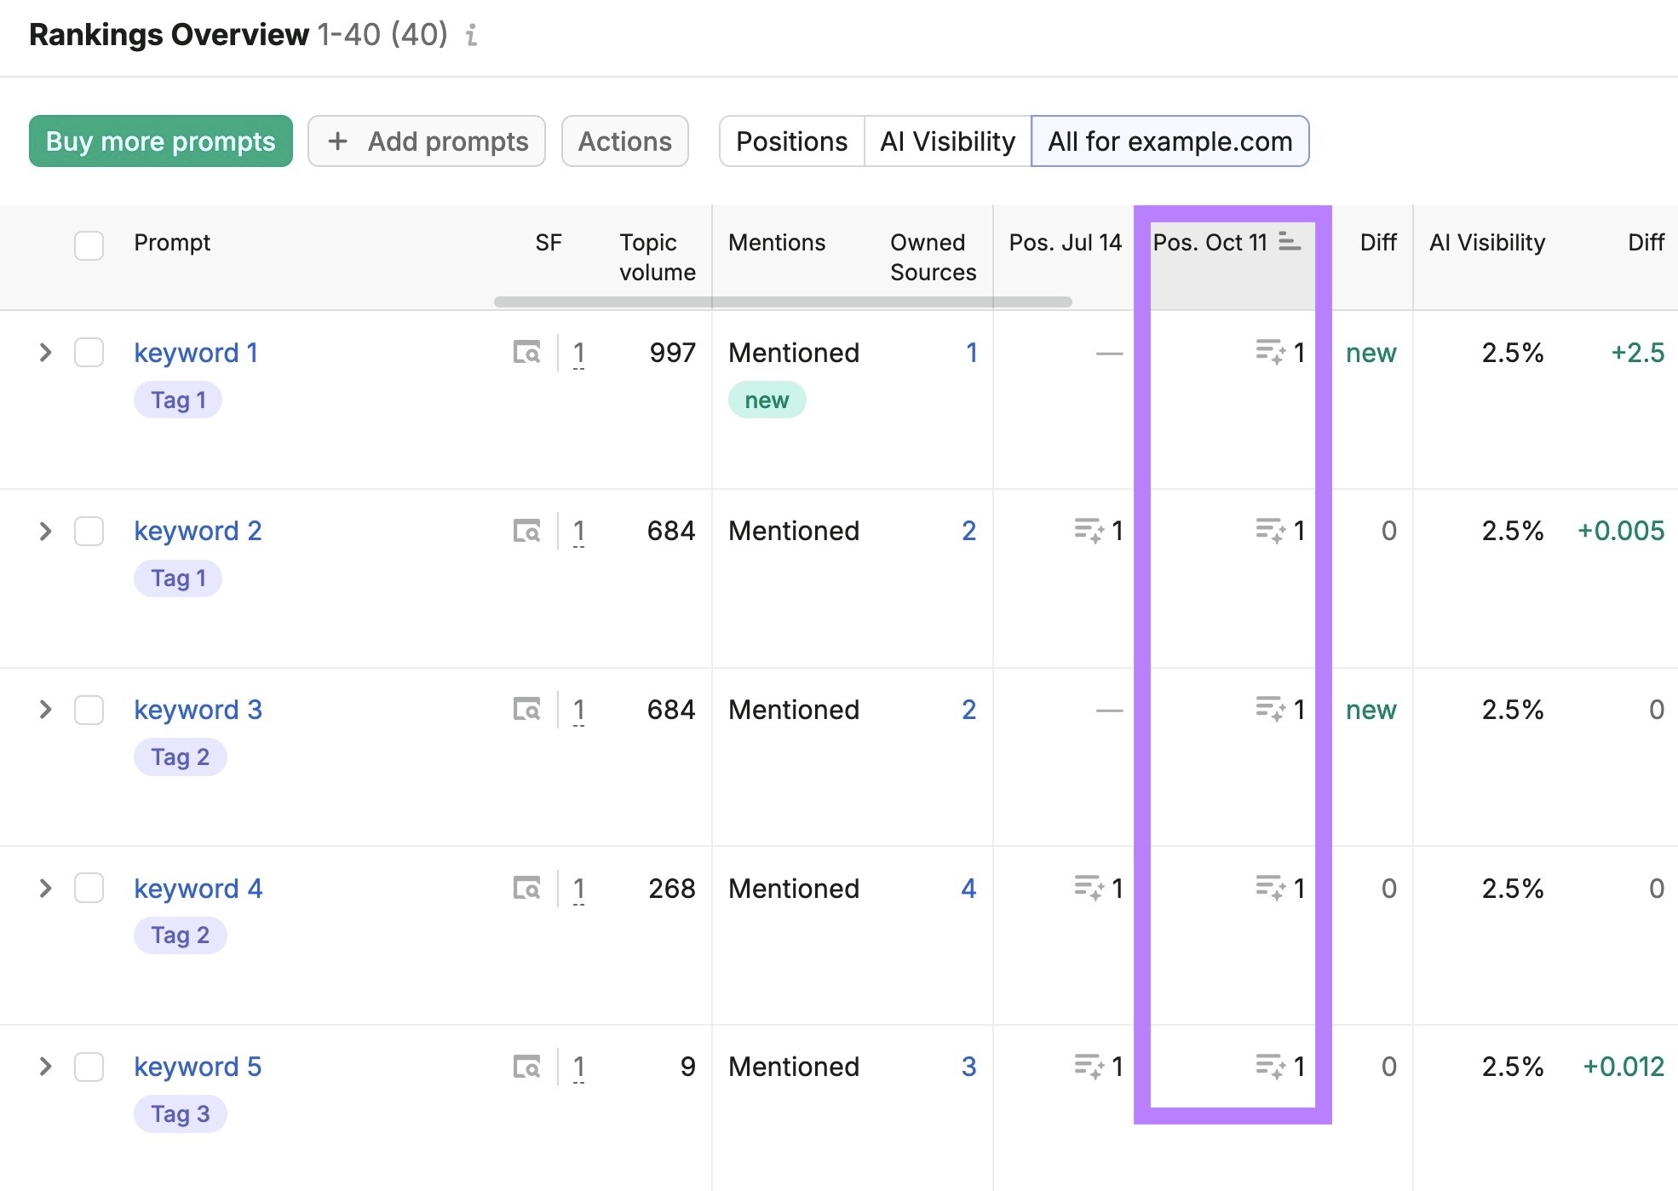Click the horizontal scrollbar under table headers
Viewport: 1678px width, 1191px height.
pos(783,302)
